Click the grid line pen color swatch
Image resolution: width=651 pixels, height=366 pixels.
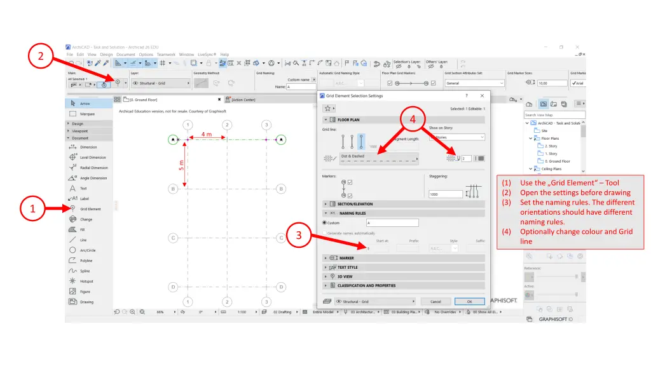480,158
